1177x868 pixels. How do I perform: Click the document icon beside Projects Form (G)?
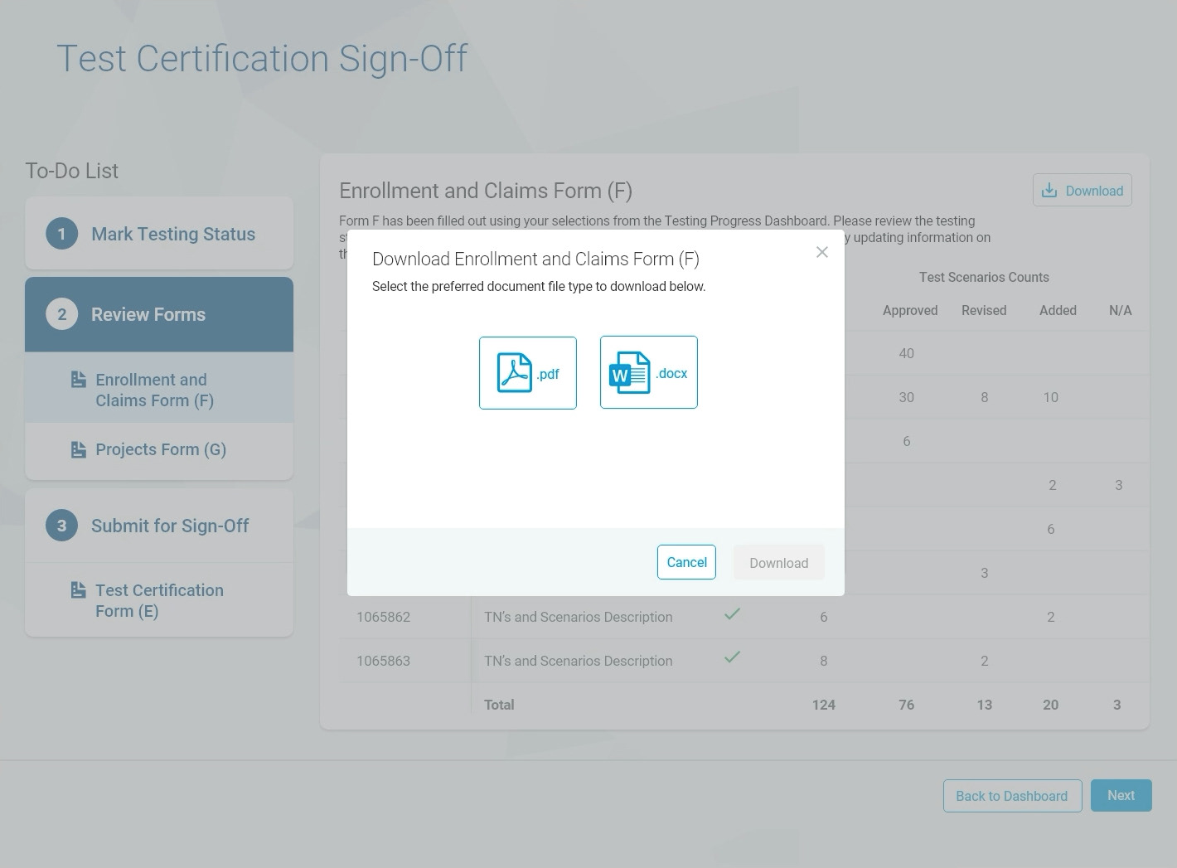(x=79, y=449)
